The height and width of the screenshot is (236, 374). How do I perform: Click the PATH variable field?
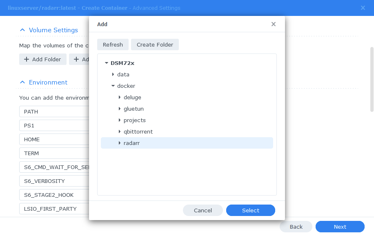pyautogui.click(x=54, y=112)
